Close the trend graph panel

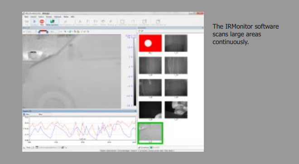tap(135, 111)
